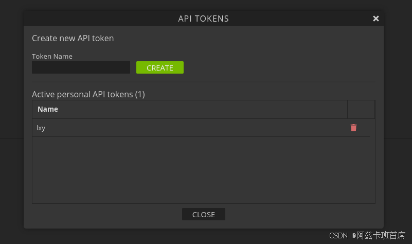412x244 pixels.
Task: Delete the lxy API token
Action: click(x=353, y=128)
